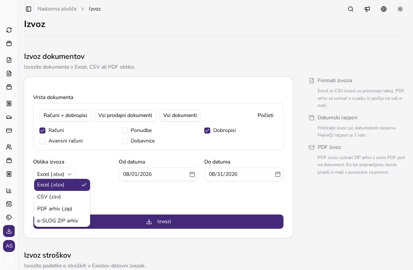Enable the Avansni računi checkbox
The width and height of the screenshot is (413, 270).
(x=42, y=141)
